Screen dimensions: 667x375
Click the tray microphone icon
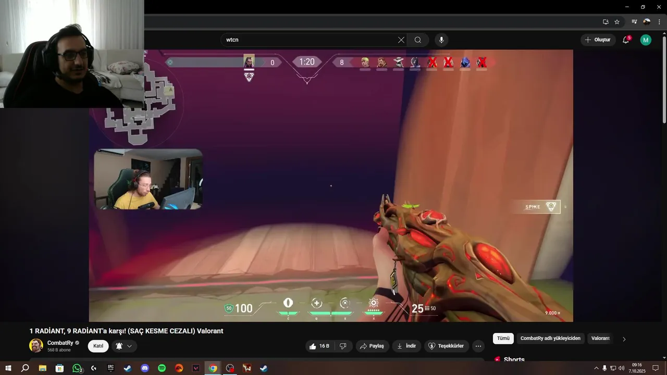(x=604, y=368)
